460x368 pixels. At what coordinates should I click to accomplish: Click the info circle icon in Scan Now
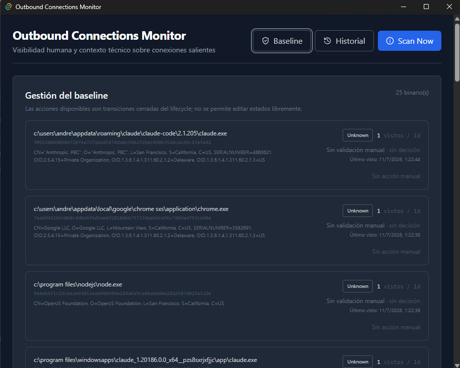(389, 41)
